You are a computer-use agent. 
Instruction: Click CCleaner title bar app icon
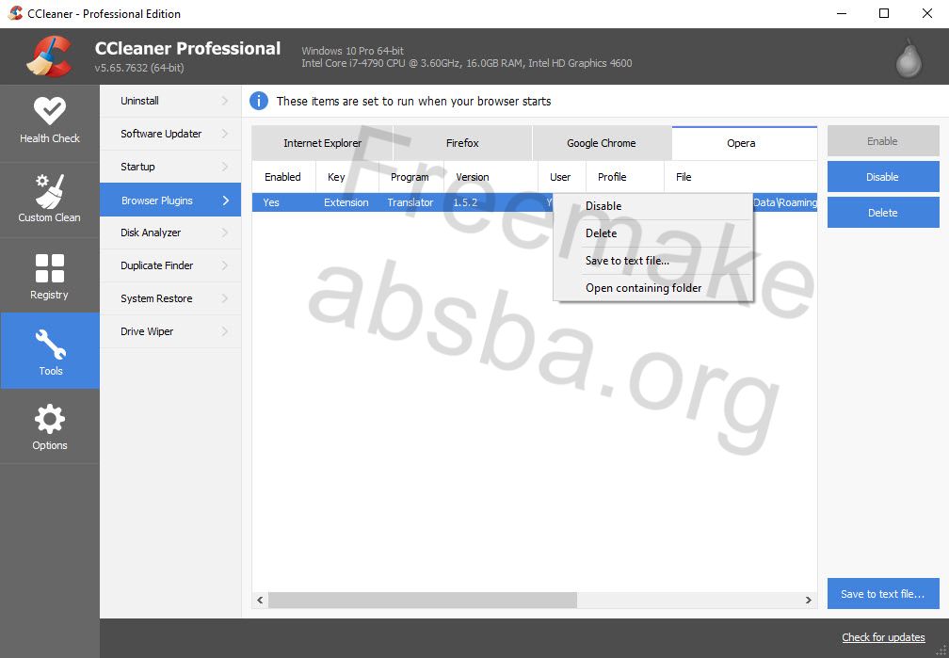point(15,13)
